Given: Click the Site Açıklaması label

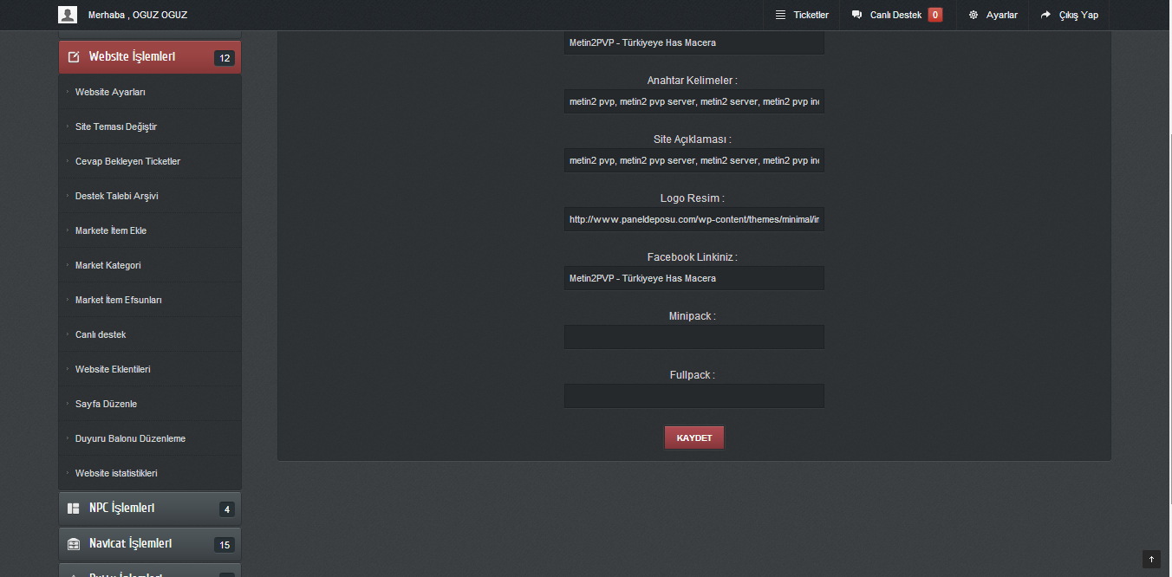Looking at the screenshot, I should coord(693,139).
